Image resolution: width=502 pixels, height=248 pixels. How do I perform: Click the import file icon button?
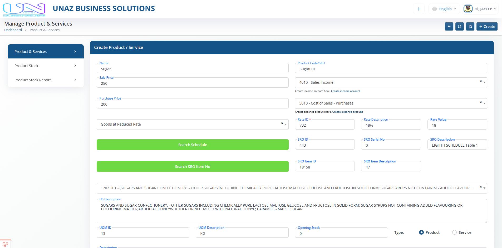[x=459, y=27]
